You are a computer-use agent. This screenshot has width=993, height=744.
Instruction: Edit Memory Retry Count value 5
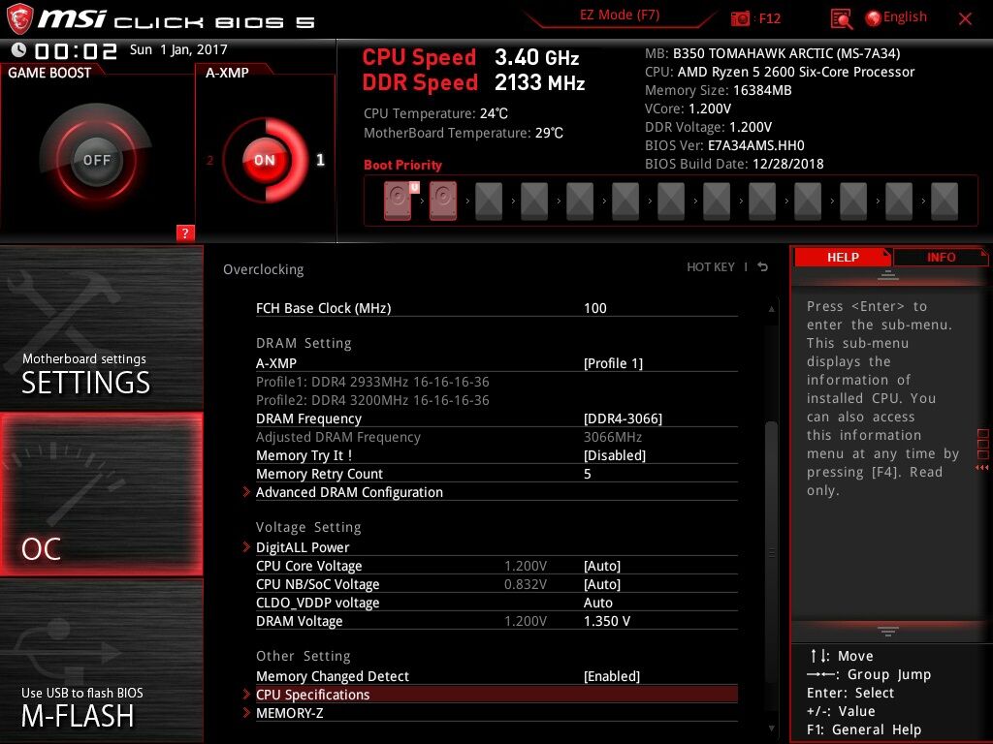[587, 474]
